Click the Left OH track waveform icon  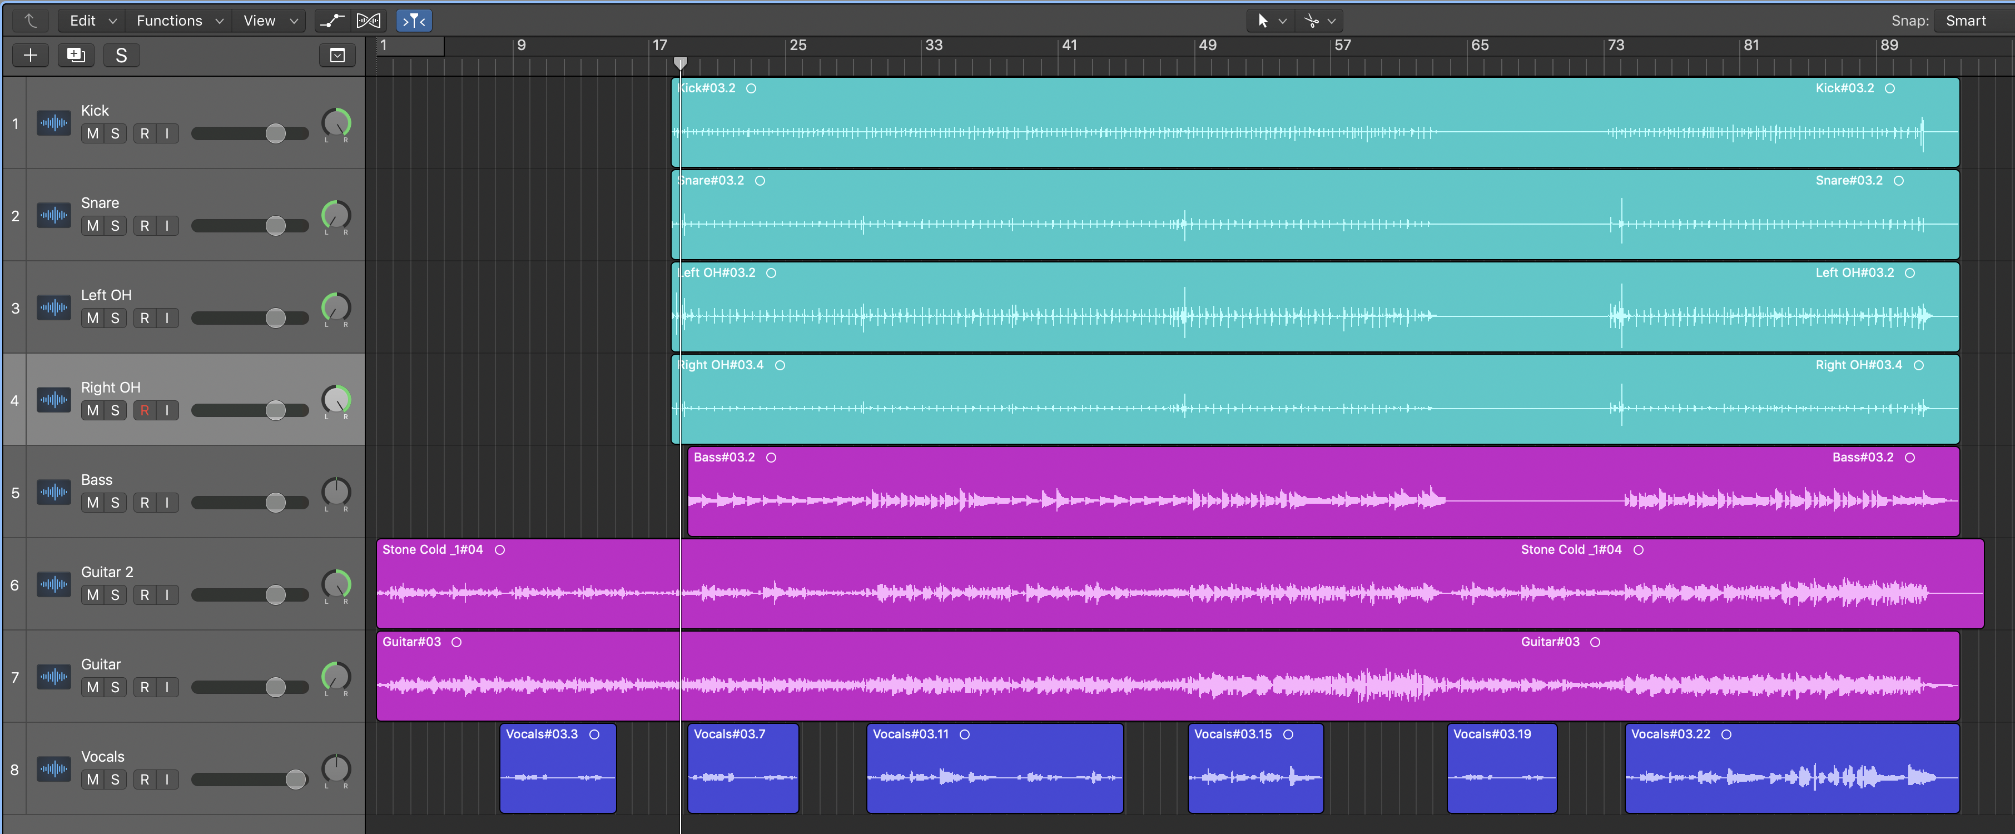54,307
